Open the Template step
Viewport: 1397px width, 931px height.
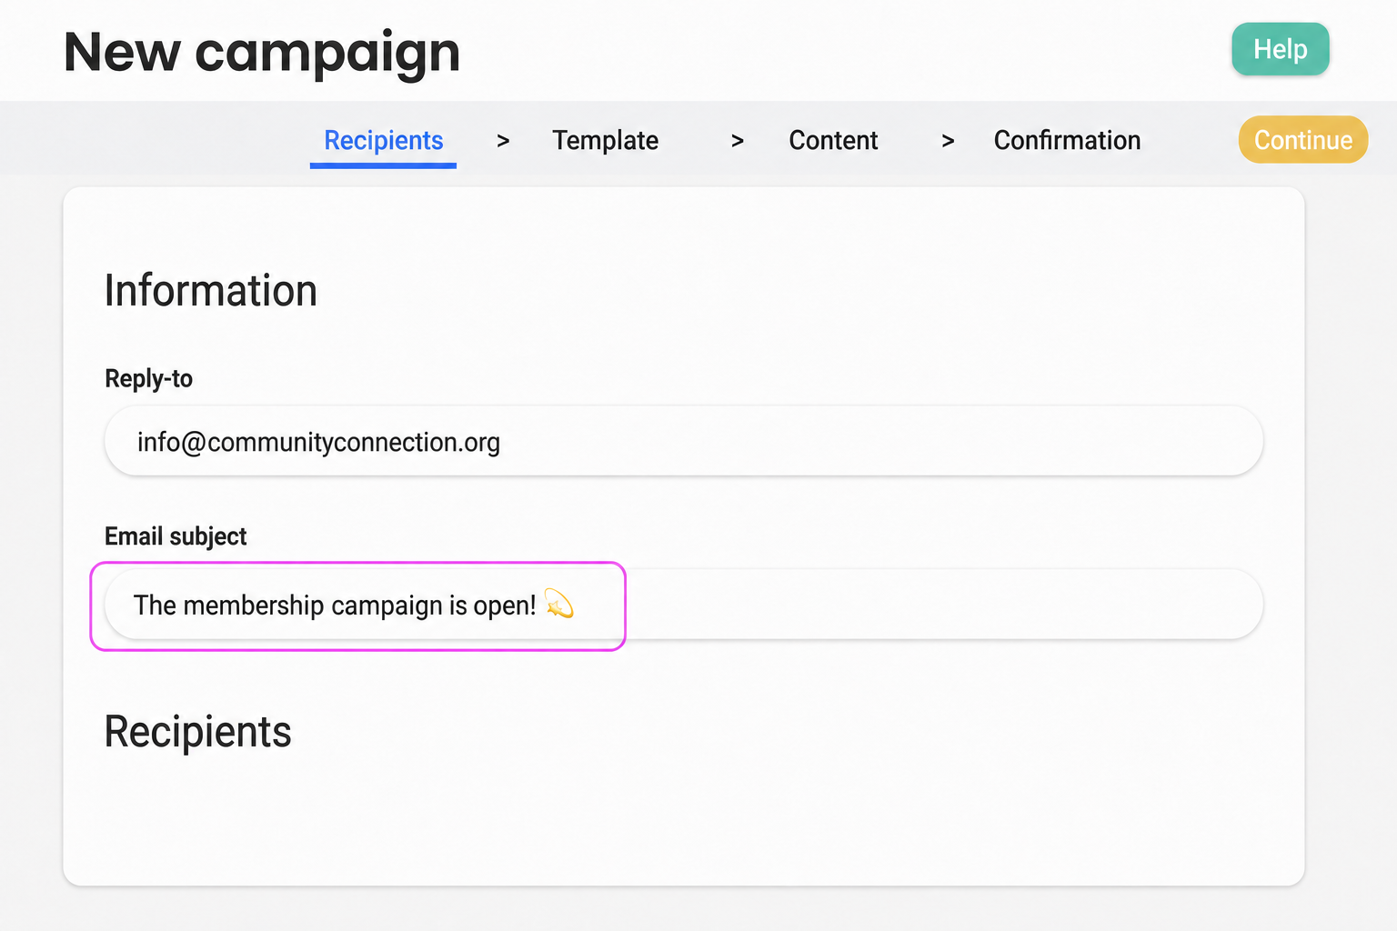pos(605,141)
